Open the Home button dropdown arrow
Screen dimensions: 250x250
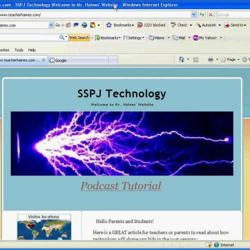point(188,59)
